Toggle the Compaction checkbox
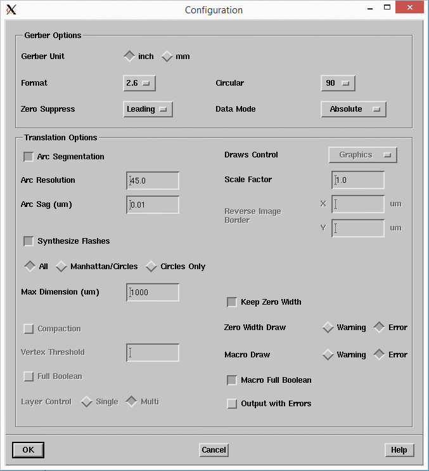This screenshot has width=429, height=471. click(29, 329)
